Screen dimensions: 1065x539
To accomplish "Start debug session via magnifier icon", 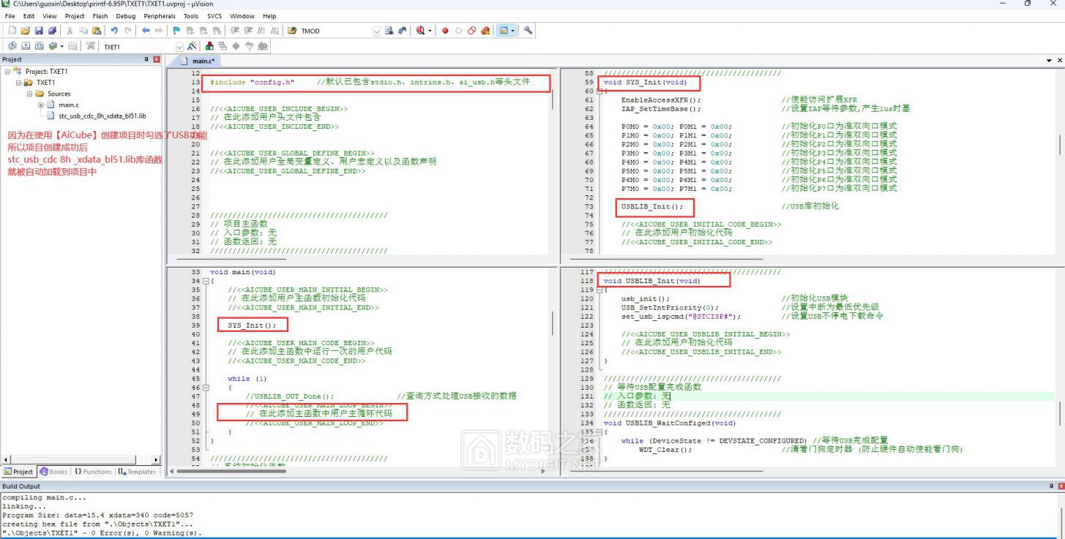I will point(421,31).
